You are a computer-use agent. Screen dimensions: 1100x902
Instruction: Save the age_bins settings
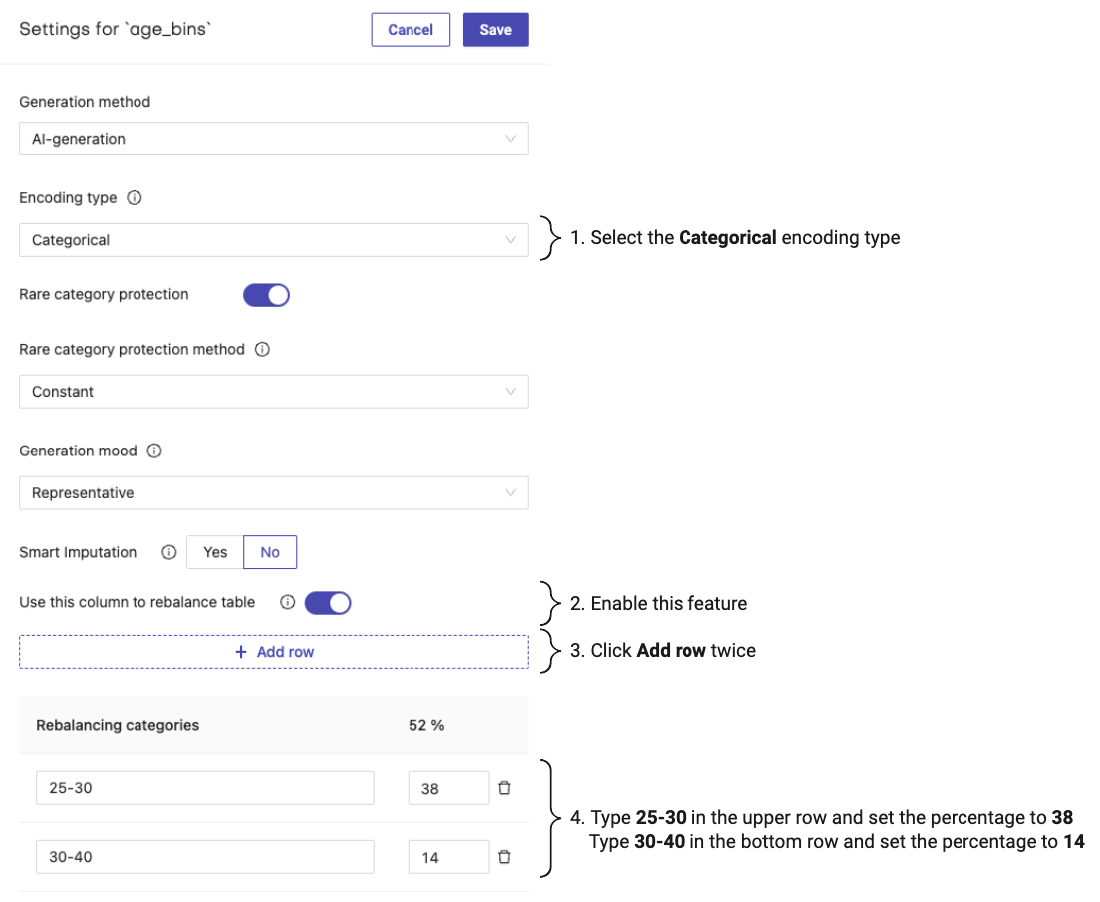495,30
